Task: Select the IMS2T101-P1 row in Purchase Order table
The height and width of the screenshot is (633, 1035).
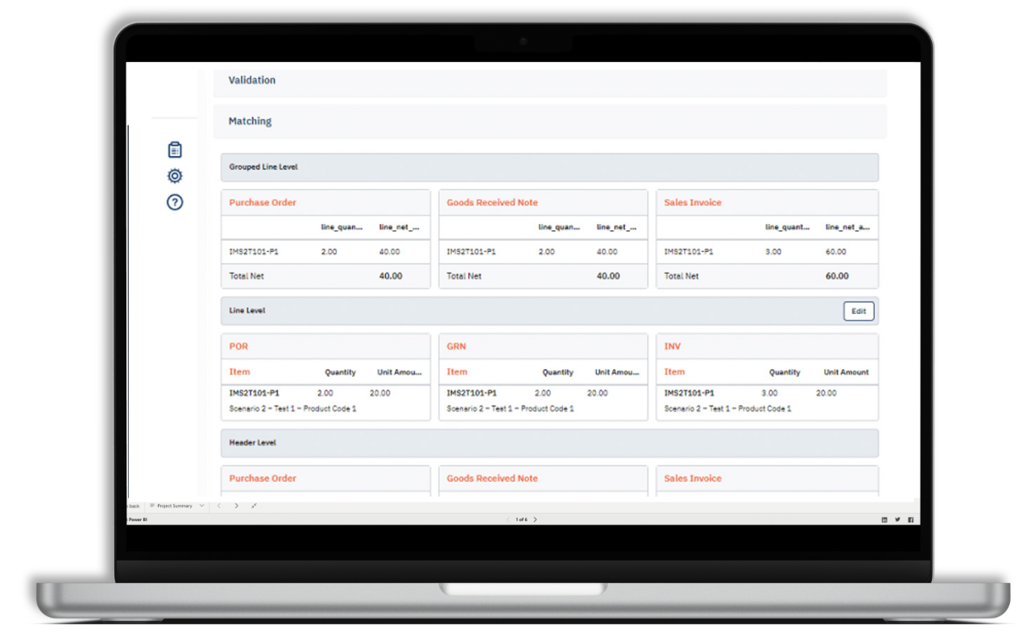Action: (x=325, y=251)
